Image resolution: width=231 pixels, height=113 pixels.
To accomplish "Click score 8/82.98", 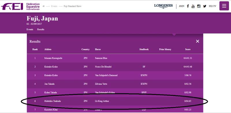I will pyautogui.click(x=188, y=93).
